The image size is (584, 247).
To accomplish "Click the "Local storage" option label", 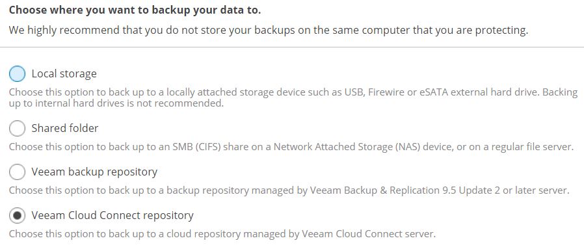I will pos(64,73).
